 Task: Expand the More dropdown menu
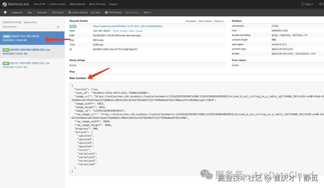click(148, 12)
